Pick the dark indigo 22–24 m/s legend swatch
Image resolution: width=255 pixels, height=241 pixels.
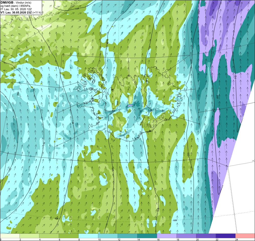[x=226, y=235]
